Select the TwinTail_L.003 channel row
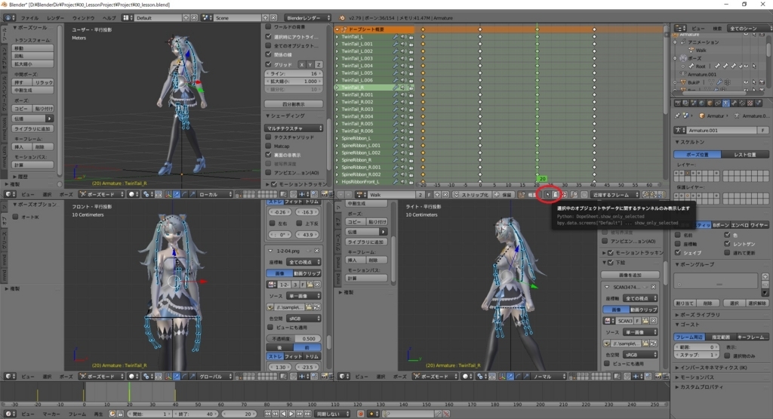This screenshot has width=773, height=419. (374, 58)
